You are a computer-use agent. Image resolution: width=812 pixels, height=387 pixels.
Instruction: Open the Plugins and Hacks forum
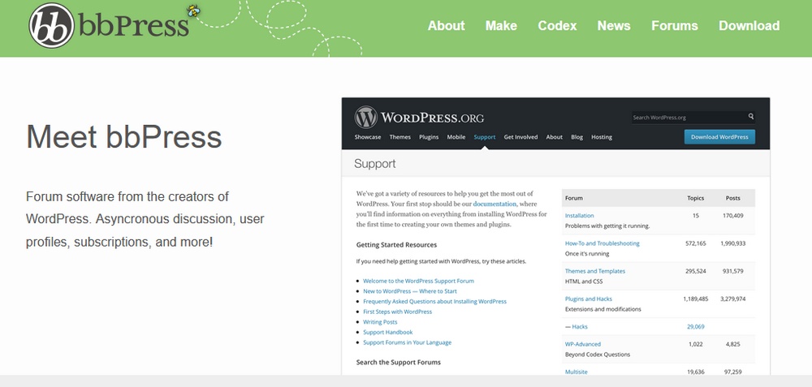(x=588, y=299)
